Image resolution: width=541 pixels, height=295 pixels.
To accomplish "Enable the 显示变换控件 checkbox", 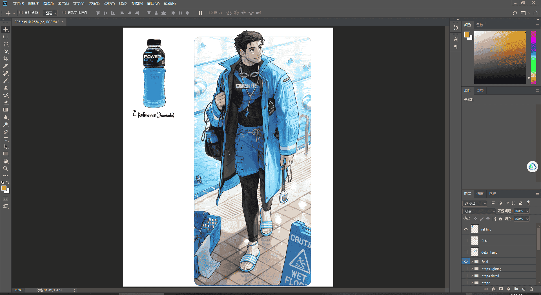I will 64,13.
